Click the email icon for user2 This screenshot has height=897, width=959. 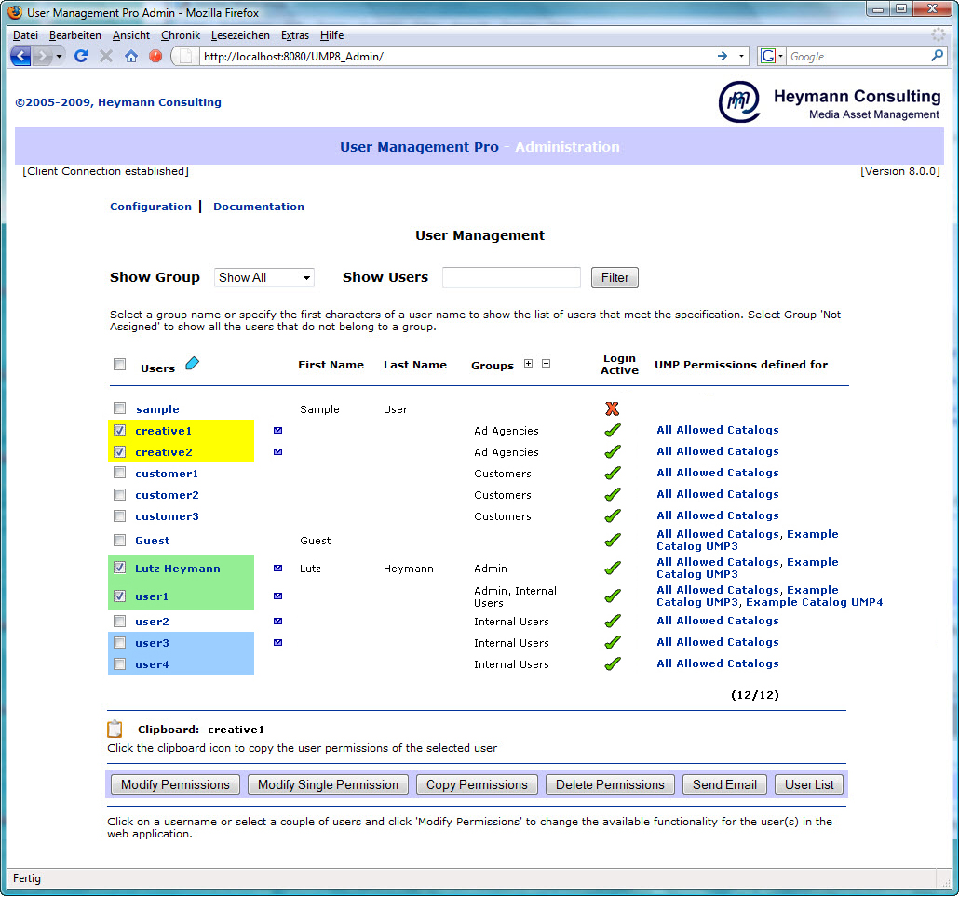click(277, 622)
